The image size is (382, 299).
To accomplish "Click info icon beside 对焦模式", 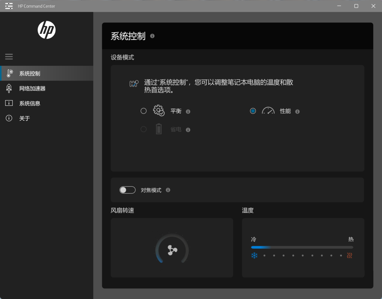I will tap(168, 190).
